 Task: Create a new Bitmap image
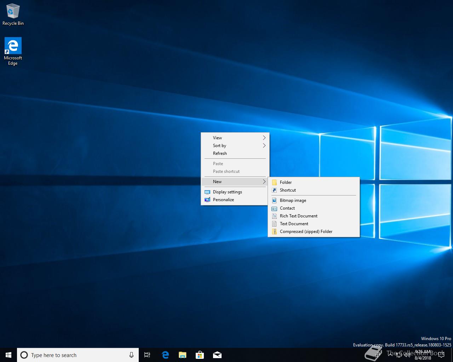tap(293, 200)
